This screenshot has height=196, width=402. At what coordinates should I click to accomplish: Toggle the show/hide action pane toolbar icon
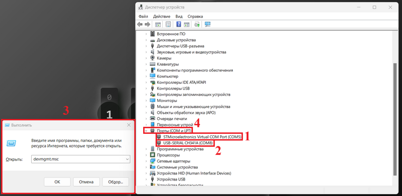(186, 25)
